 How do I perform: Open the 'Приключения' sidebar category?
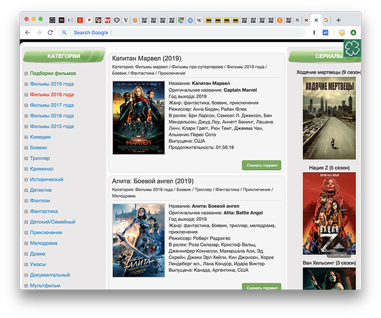[x=46, y=232]
